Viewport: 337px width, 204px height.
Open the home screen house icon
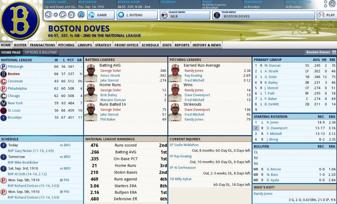tap(81, 15)
